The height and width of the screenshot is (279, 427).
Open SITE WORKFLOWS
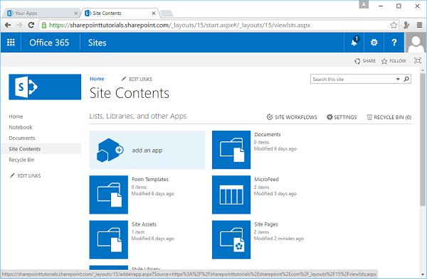pyautogui.click(x=292, y=117)
